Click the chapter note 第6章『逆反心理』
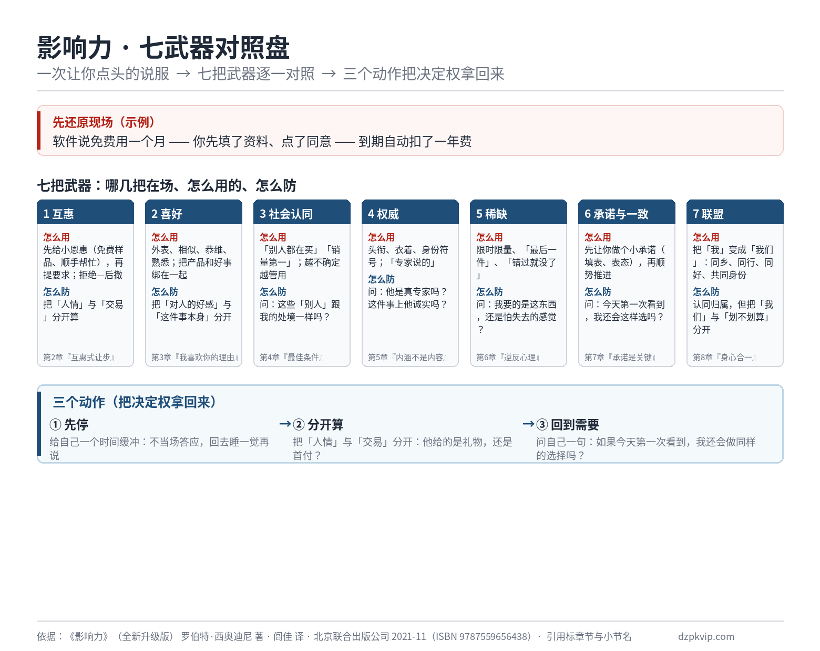Viewport: 820px width, 651px height. pyautogui.click(x=509, y=358)
